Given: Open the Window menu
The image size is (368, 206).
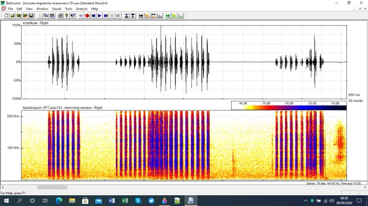Looking at the screenshot, I should (x=42, y=9).
